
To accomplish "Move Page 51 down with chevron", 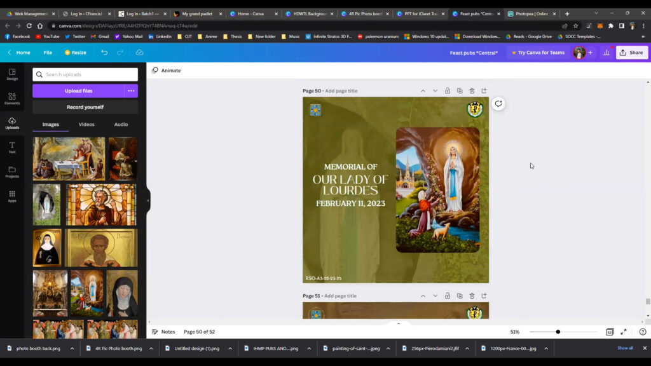I will (x=435, y=296).
